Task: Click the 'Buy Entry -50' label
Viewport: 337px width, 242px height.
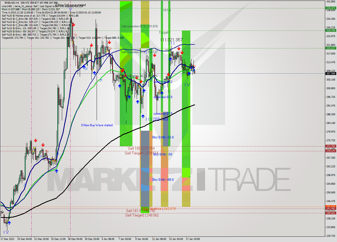Action: [x=163, y=154]
